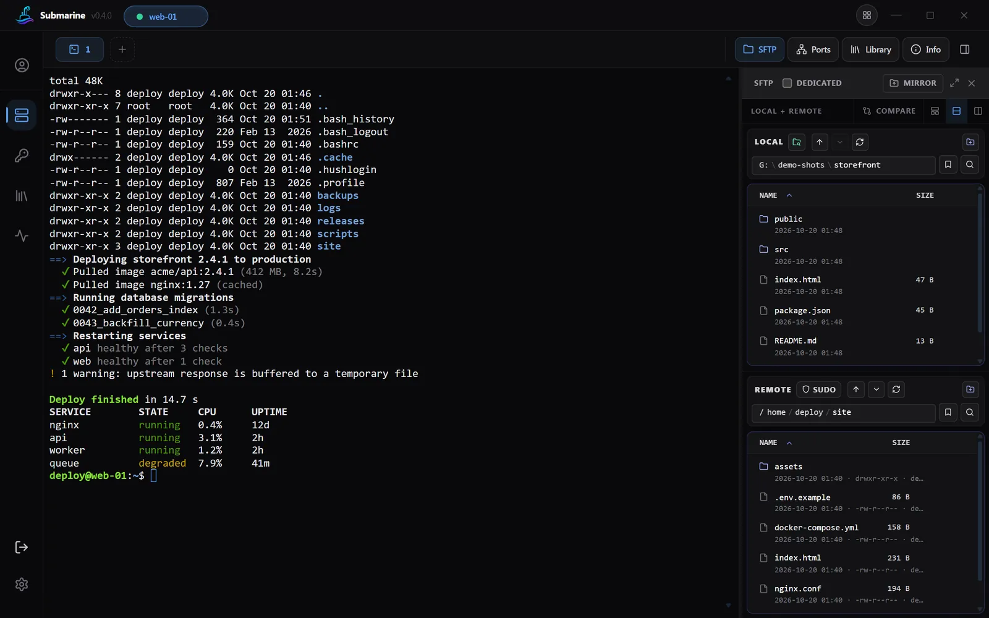Open Remote path history dropdown chevron
The height and width of the screenshot is (618, 989).
877,389
